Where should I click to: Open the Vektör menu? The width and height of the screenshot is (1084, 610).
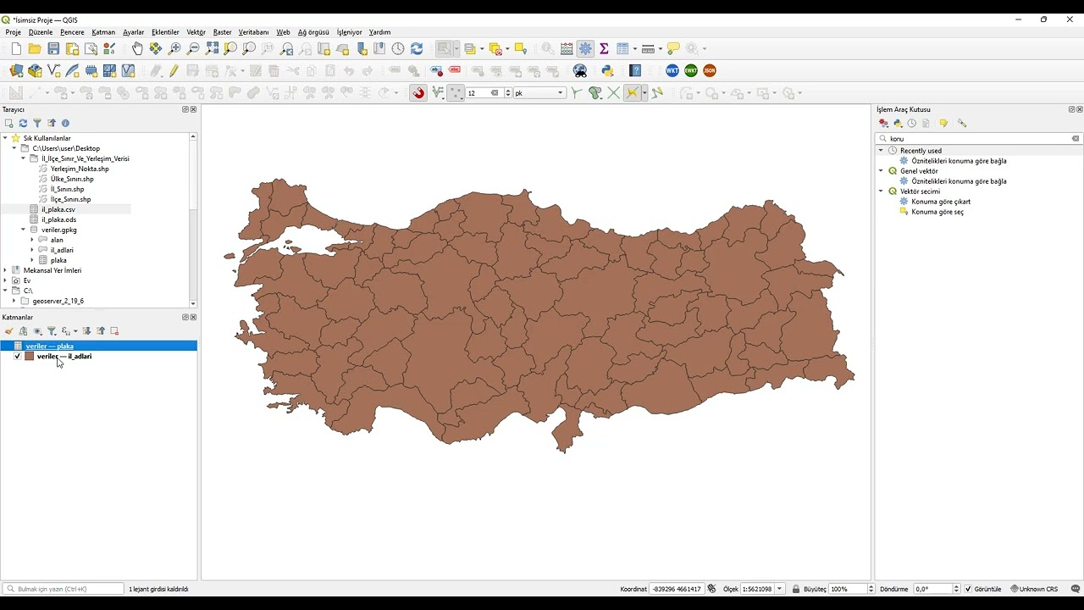coord(196,32)
